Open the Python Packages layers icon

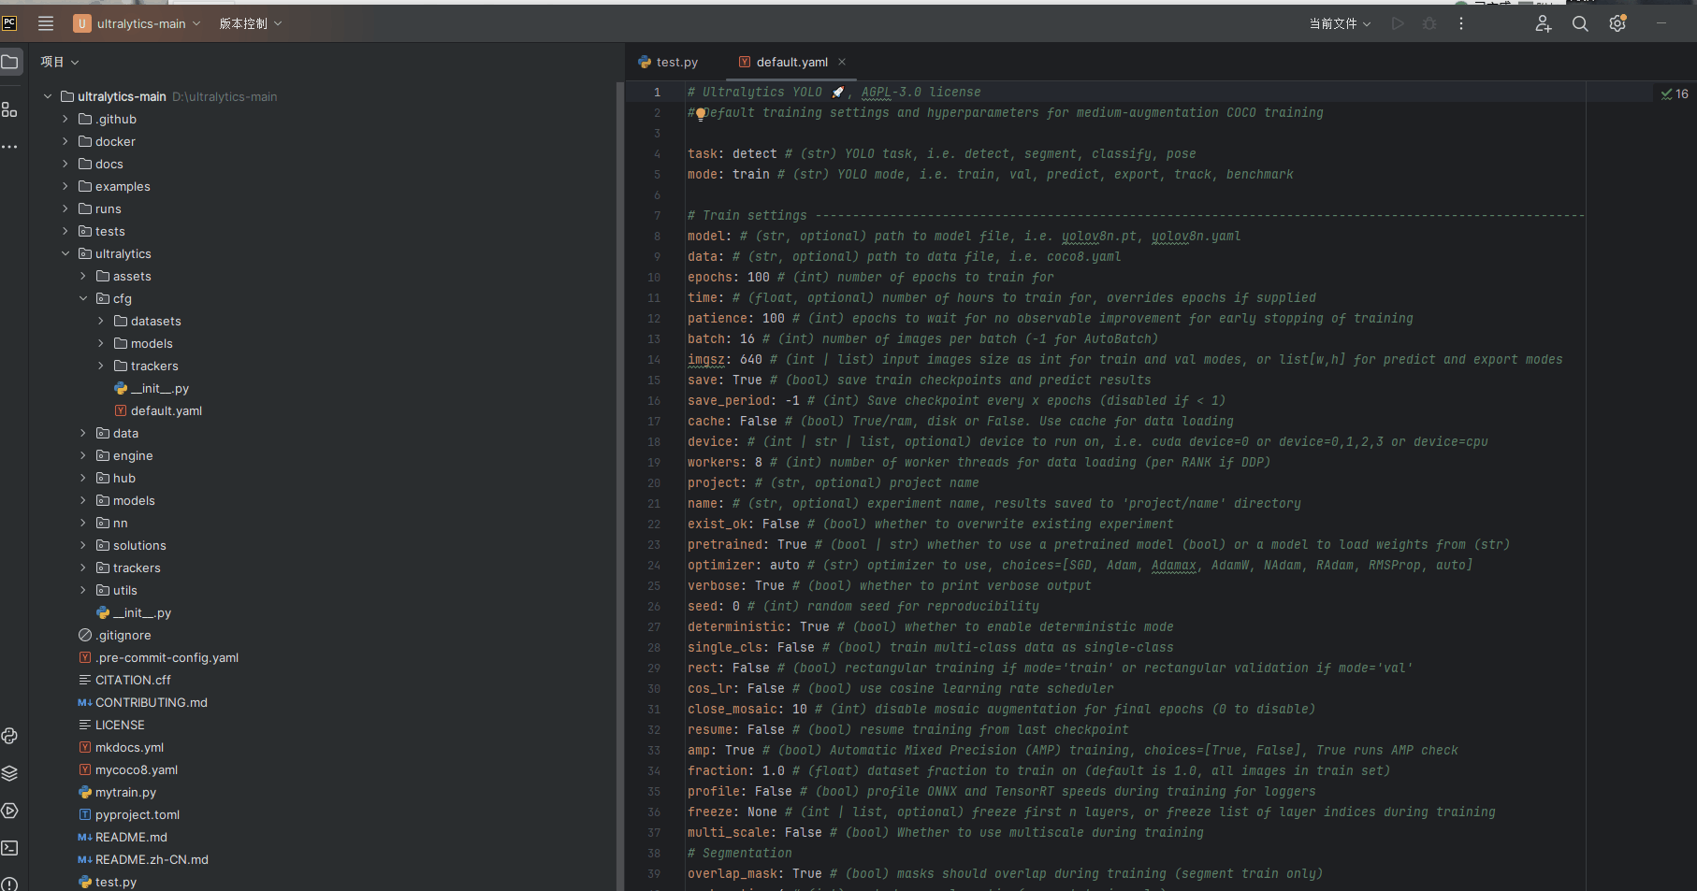[x=9, y=773]
